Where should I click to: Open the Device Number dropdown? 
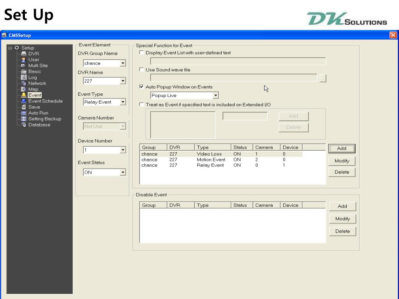point(123,150)
